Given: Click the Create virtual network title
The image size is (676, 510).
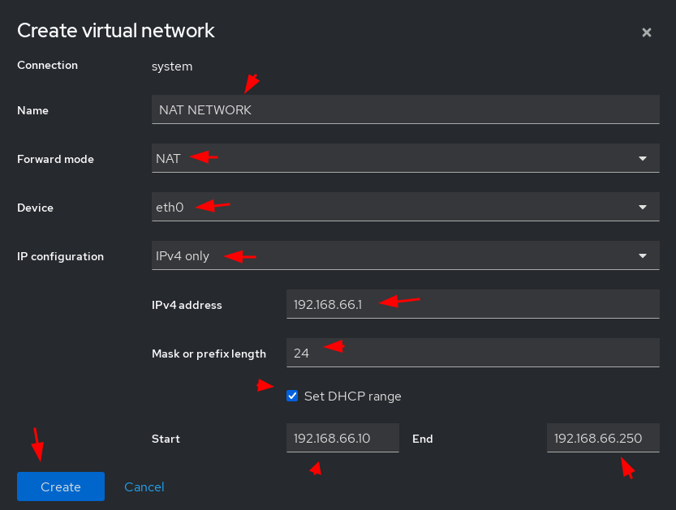Looking at the screenshot, I should click(116, 31).
